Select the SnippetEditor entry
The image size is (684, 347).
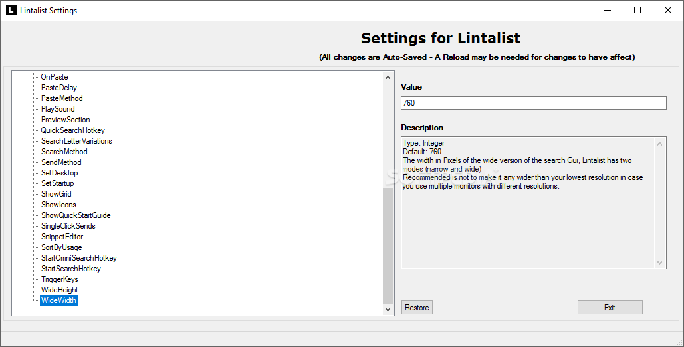[x=62, y=237]
